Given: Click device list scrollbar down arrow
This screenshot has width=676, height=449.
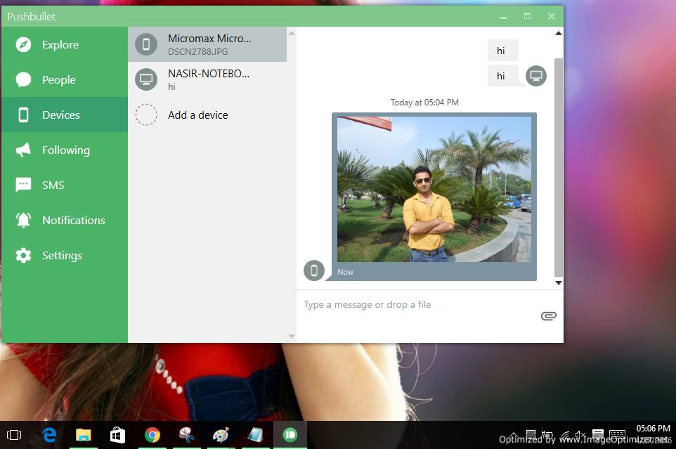Looking at the screenshot, I should tap(292, 336).
